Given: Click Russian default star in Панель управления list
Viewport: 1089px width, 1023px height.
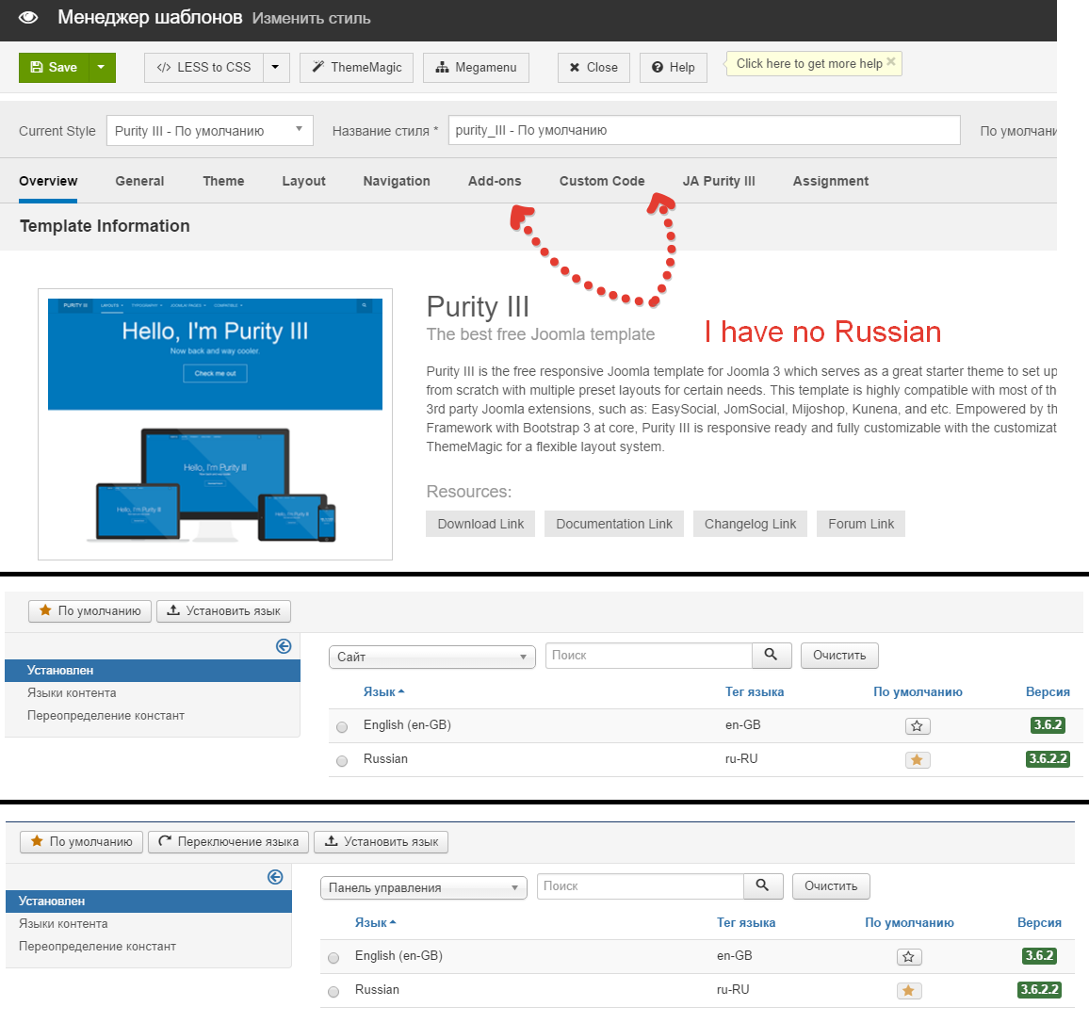Looking at the screenshot, I should tap(908, 991).
